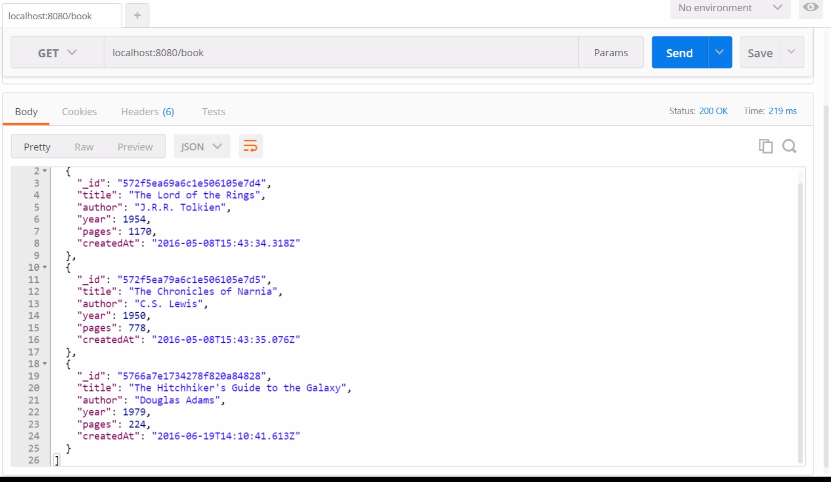This screenshot has width=831, height=482.
Task: Open the GET method dropdown
Action: (57, 52)
